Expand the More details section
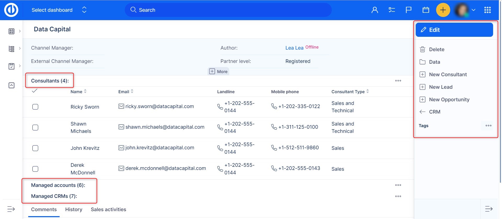This screenshot has height=219, width=502. [x=218, y=72]
